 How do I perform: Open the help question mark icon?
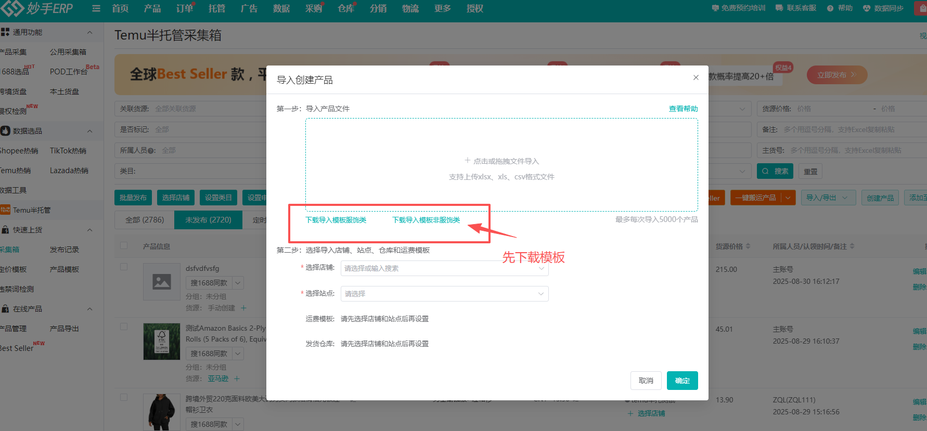tap(830, 8)
